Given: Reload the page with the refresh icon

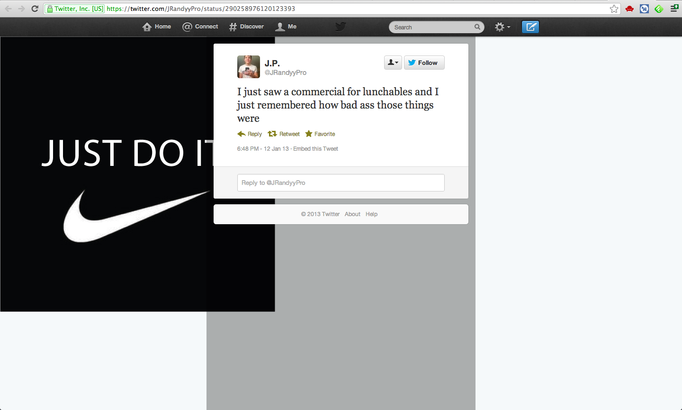Looking at the screenshot, I should pos(35,9).
